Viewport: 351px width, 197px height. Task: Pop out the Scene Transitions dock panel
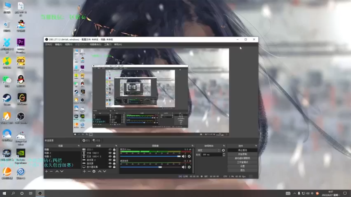(x=224, y=146)
